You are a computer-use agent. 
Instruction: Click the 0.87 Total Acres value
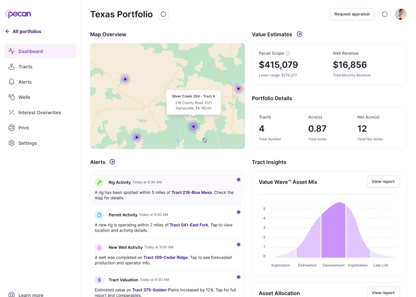[317, 129]
